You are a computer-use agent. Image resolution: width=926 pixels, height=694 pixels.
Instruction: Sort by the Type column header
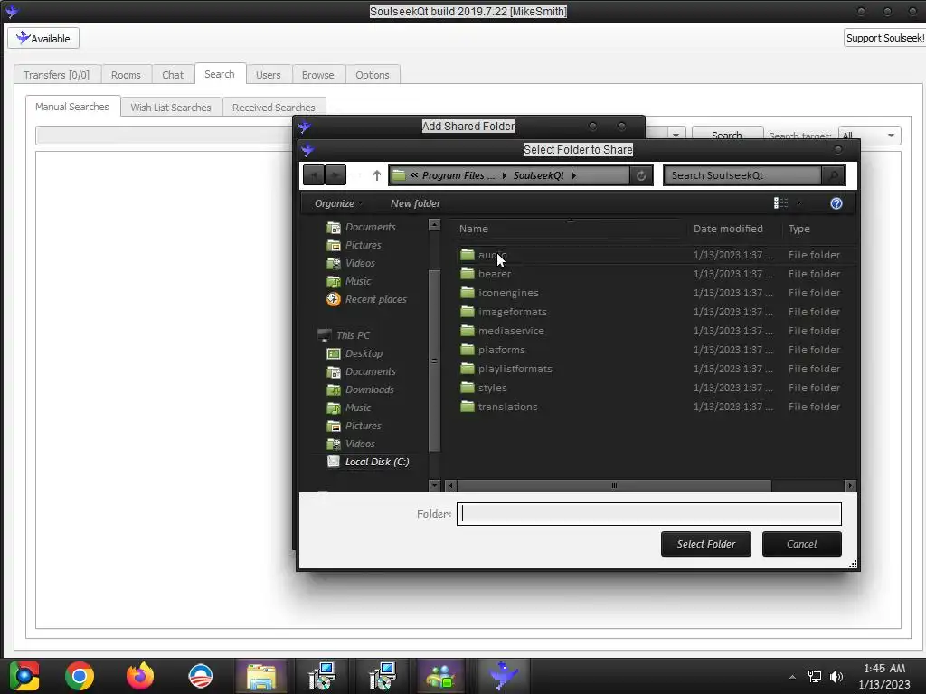coord(799,229)
